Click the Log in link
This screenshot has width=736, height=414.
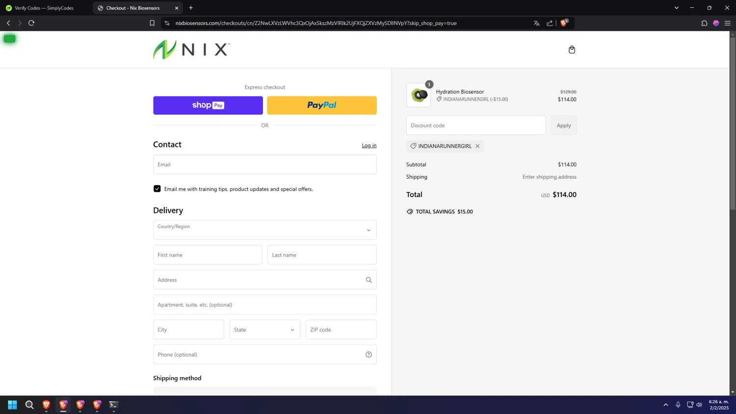(x=369, y=145)
